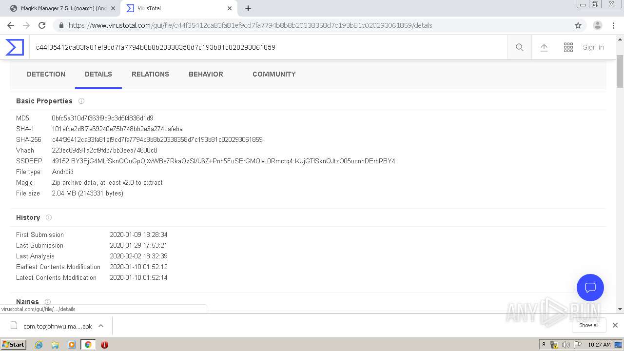
Task: Launch Internet Explorer from taskbar
Action: tap(39, 345)
